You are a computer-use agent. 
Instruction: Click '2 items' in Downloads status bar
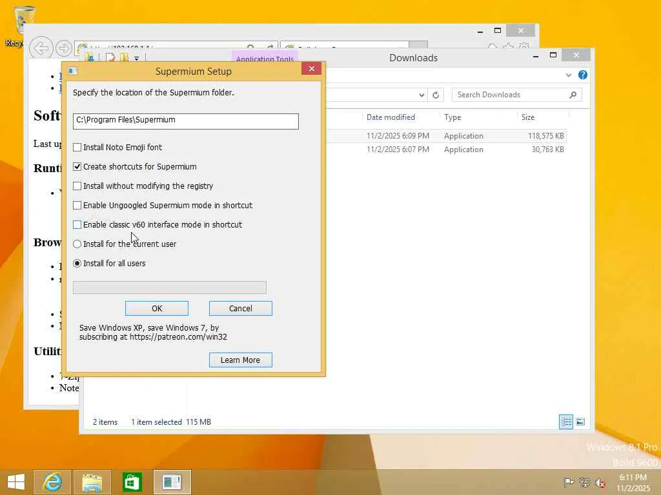[x=105, y=422]
